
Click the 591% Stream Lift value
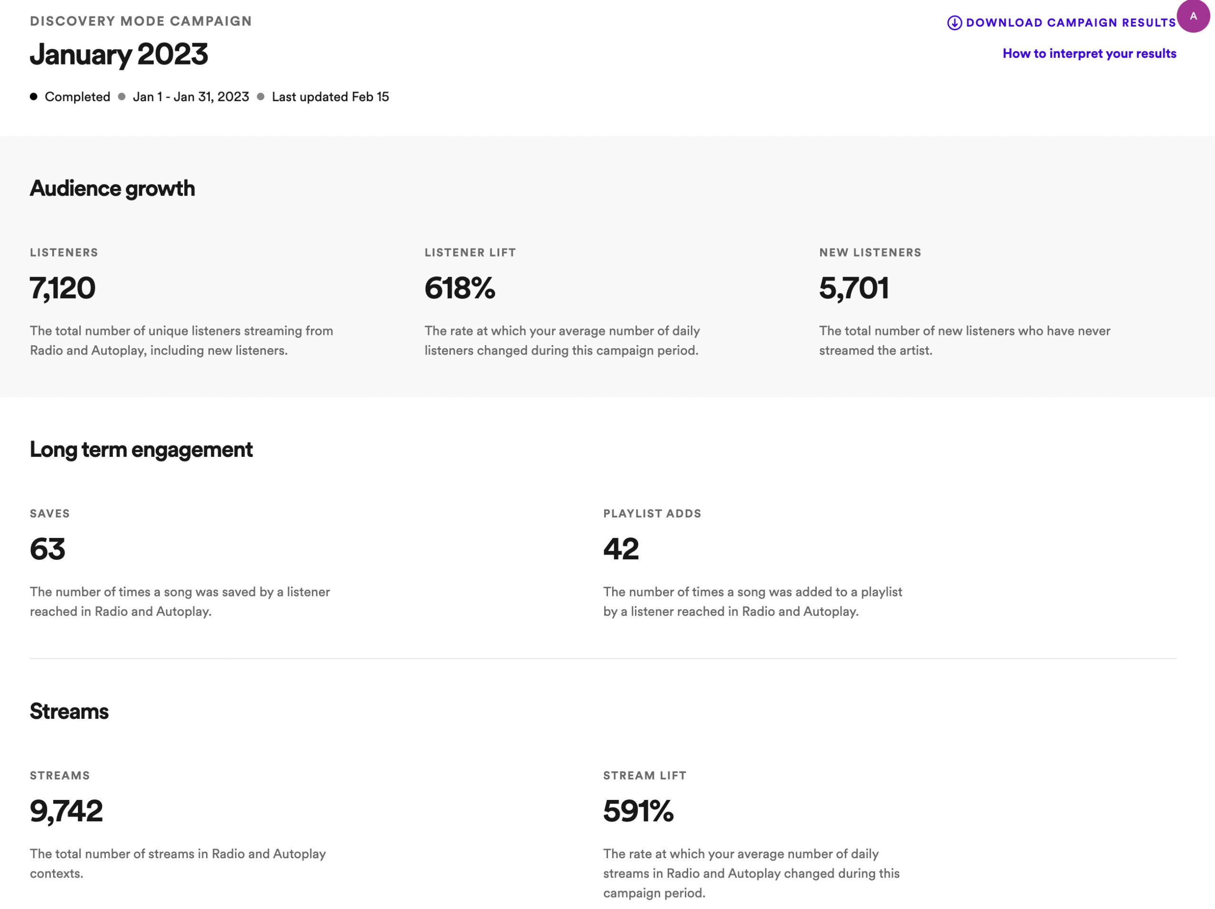coord(638,811)
